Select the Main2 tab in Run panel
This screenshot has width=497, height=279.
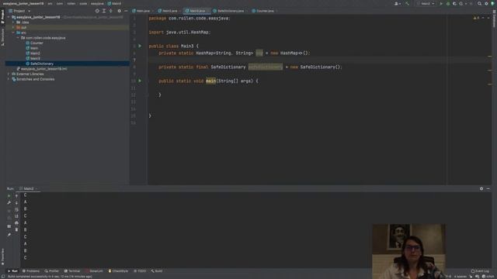pos(28,188)
